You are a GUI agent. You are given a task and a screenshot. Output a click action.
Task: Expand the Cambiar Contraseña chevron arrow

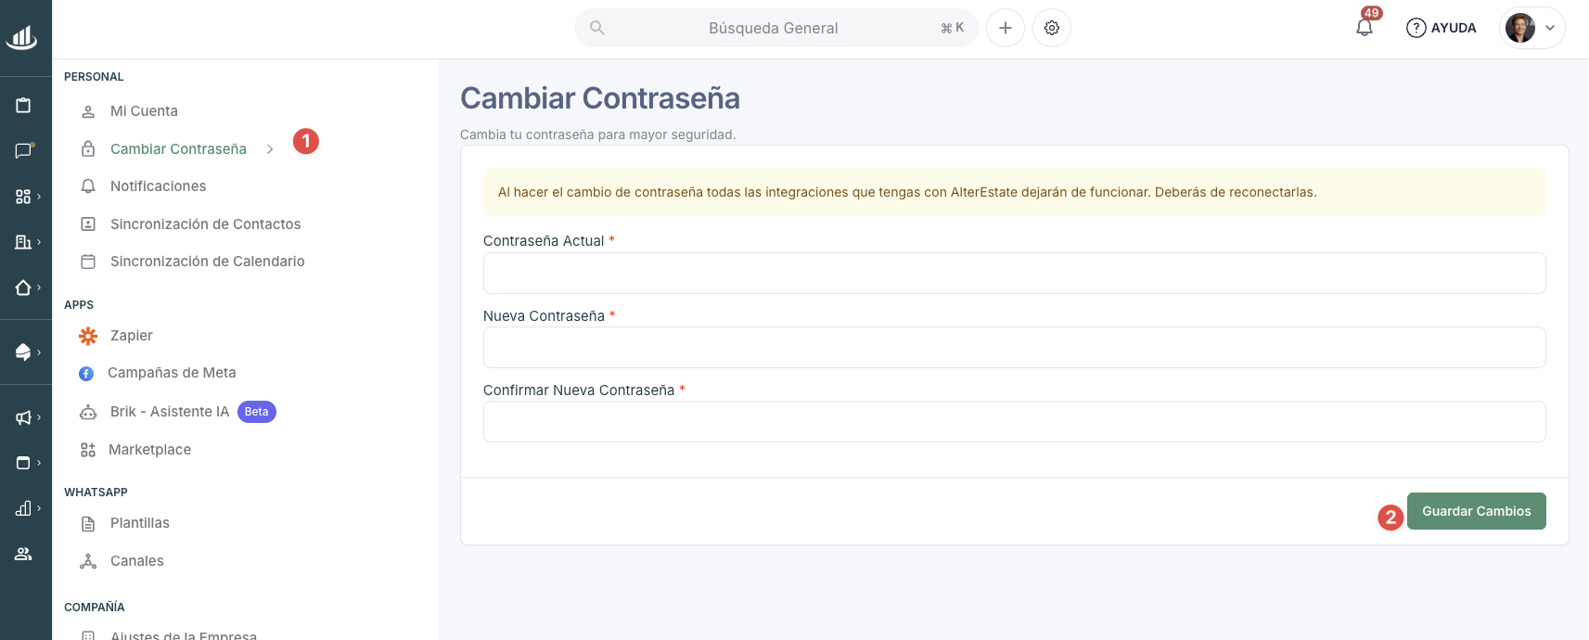tap(270, 149)
